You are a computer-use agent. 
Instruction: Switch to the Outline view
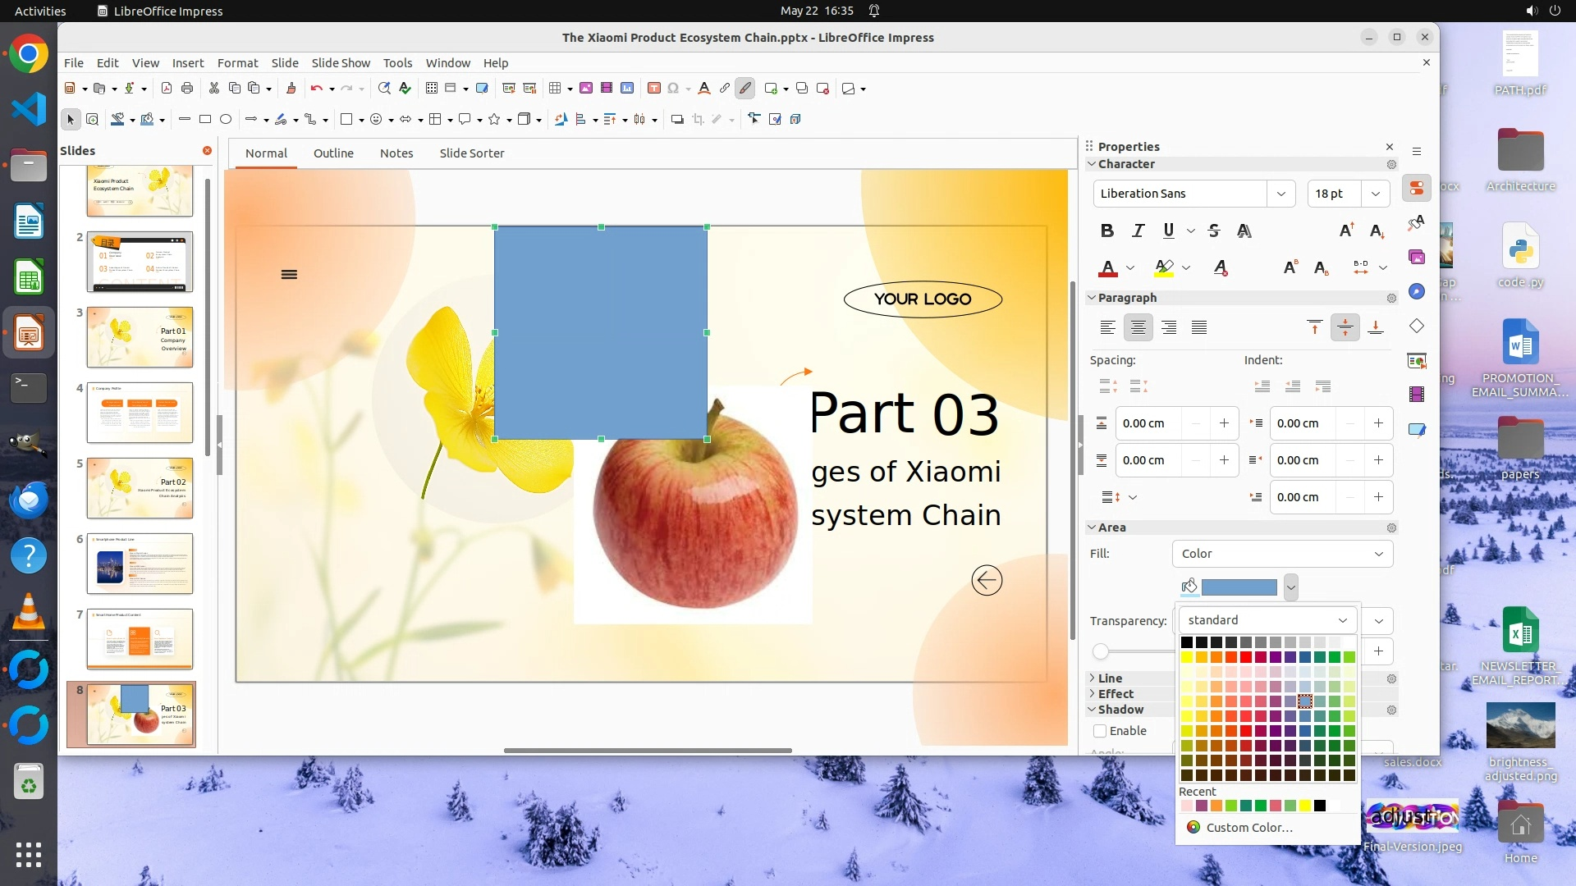pos(333,153)
